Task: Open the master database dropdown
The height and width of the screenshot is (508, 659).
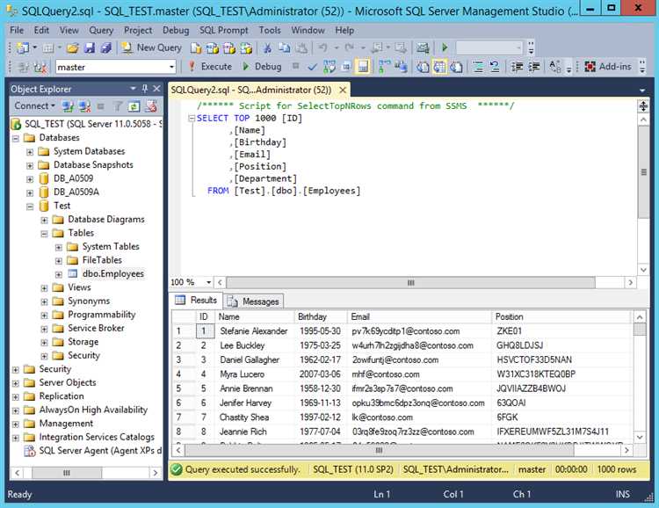Action: 172,67
